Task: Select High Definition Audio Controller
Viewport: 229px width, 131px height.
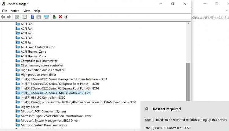Action: [42, 70]
